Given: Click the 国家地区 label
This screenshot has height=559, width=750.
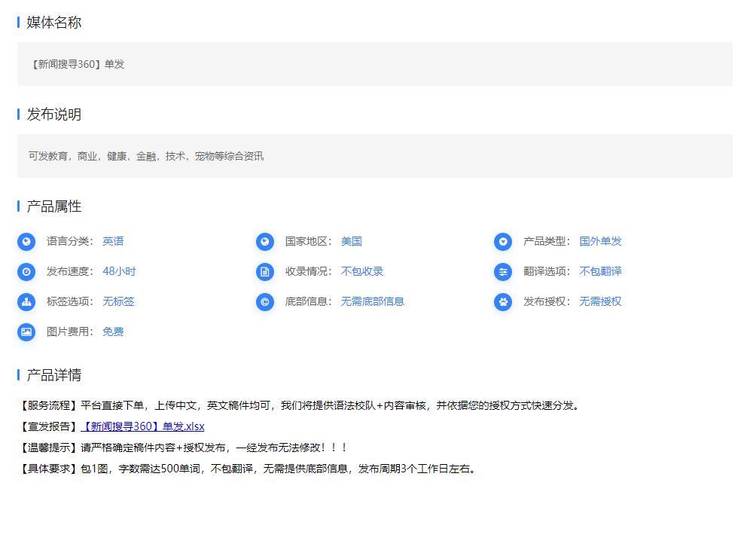Looking at the screenshot, I should [307, 241].
